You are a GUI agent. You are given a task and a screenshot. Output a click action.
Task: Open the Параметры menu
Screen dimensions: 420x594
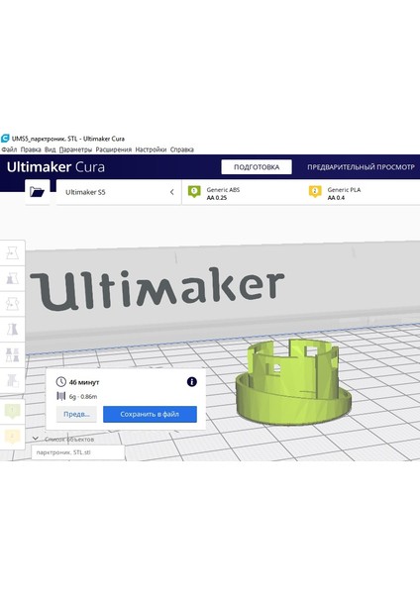coord(75,149)
